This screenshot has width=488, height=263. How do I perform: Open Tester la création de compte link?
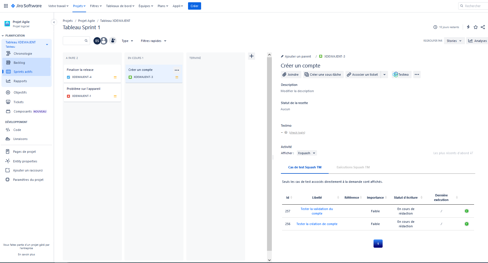click(x=317, y=224)
